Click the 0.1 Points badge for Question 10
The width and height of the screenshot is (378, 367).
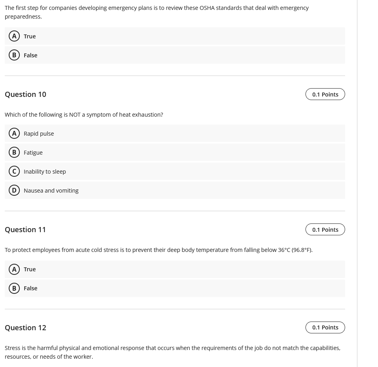325,94
